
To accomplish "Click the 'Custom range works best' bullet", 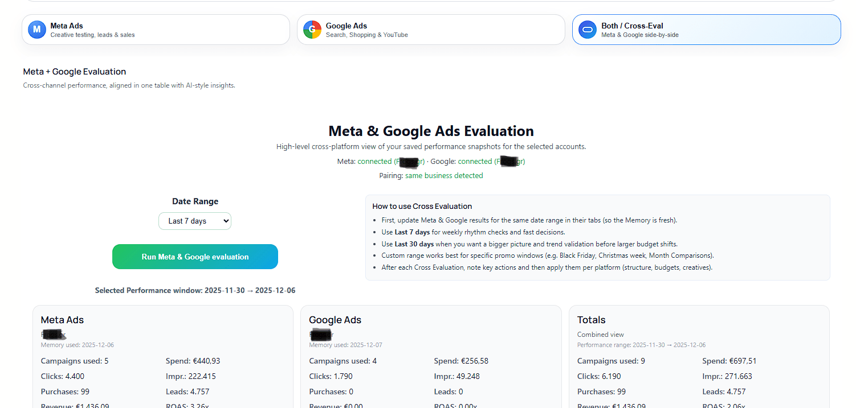I will pyautogui.click(x=548, y=255).
